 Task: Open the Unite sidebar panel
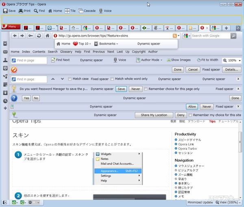(5, 76)
